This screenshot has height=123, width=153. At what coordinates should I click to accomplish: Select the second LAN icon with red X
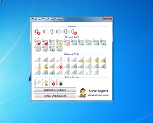(x=45, y=42)
